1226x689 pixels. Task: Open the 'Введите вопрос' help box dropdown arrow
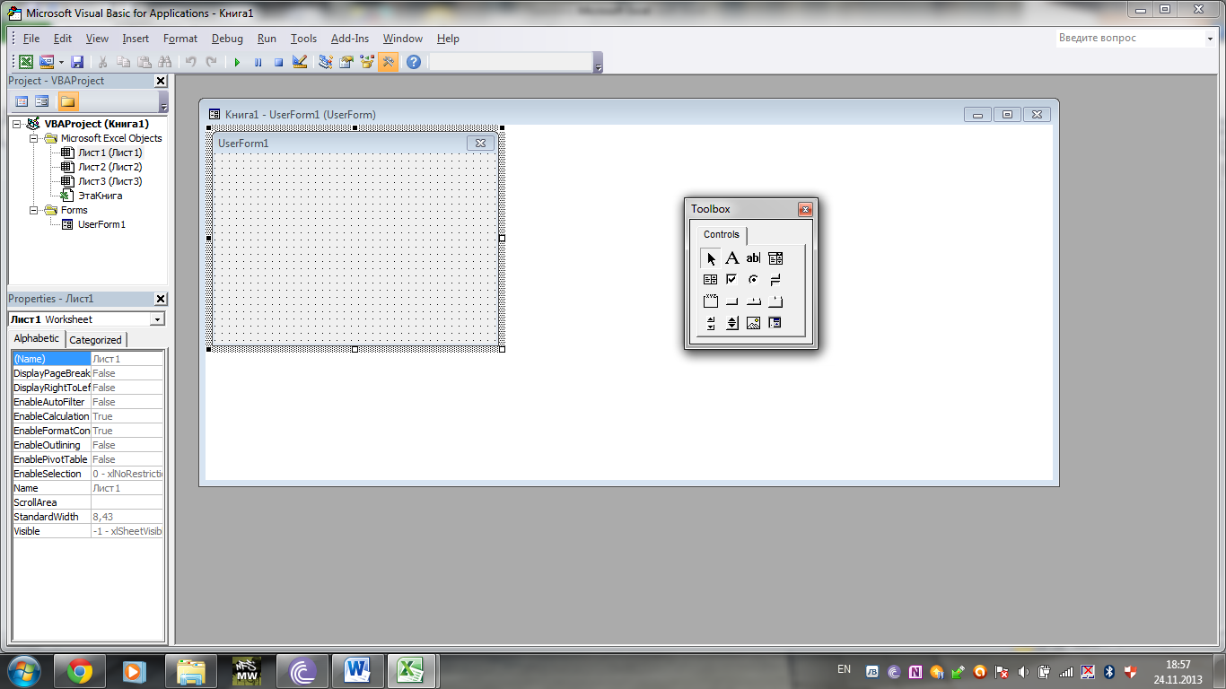coord(1210,39)
